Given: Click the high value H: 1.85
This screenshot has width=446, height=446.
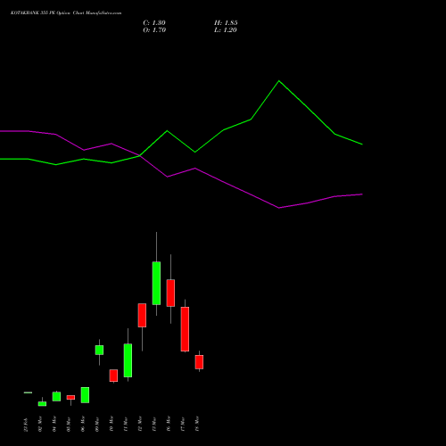Looking at the screenshot, I should 226,23.
